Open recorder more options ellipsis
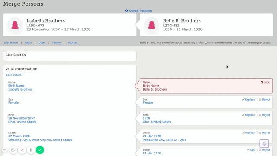The height and width of the screenshot is (156, 277). pos(5,150)
